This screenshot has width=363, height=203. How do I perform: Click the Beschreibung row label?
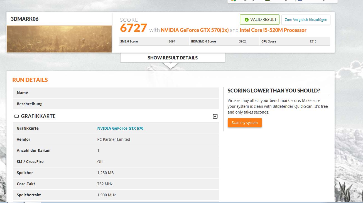click(30, 104)
